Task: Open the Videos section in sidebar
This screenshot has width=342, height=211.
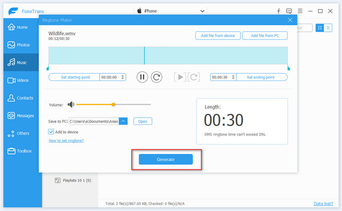Action: click(x=21, y=80)
